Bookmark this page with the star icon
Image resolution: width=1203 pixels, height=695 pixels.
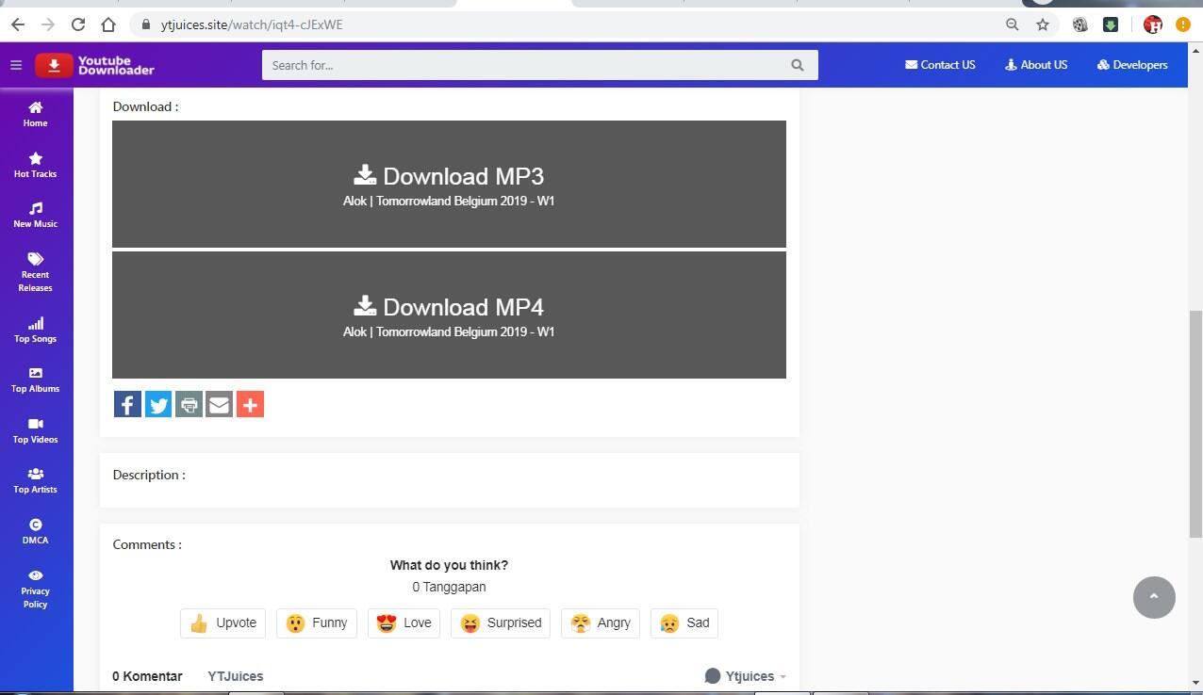(1043, 24)
